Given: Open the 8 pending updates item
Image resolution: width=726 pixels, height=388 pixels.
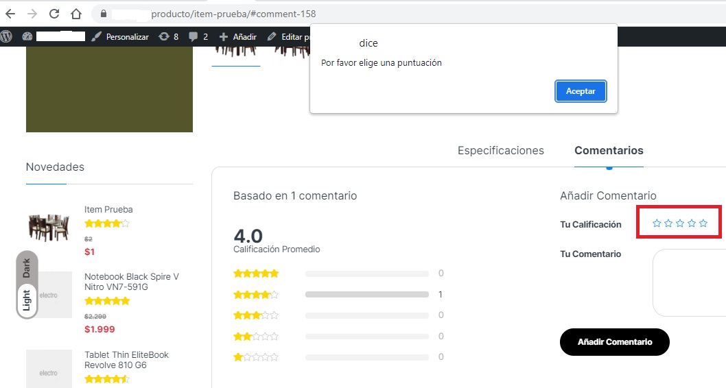Looking at the screenshot, I should pyautogui.click(x=169, y=36).
